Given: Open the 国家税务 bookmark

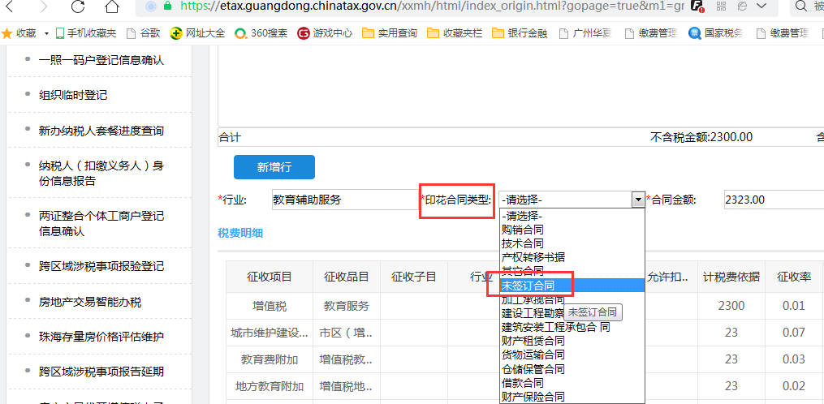Looking at the screenshot, I should [x=716, y=33].
